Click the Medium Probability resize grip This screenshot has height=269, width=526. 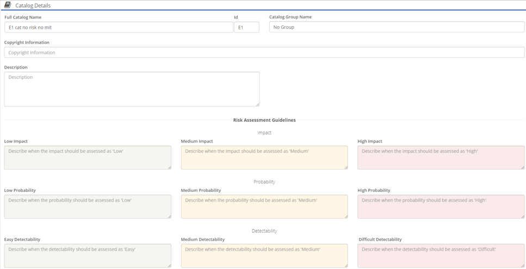pyautogui.click(x=346, y=216)
